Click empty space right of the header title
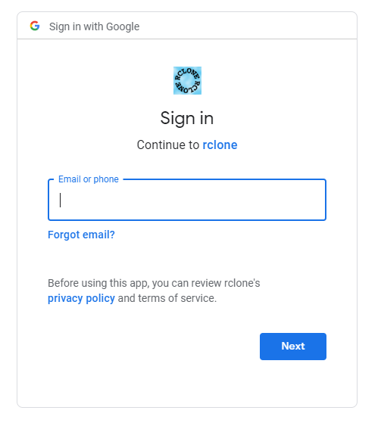The height and width of the screenshot is (426, 381). (x=245, y=26)
